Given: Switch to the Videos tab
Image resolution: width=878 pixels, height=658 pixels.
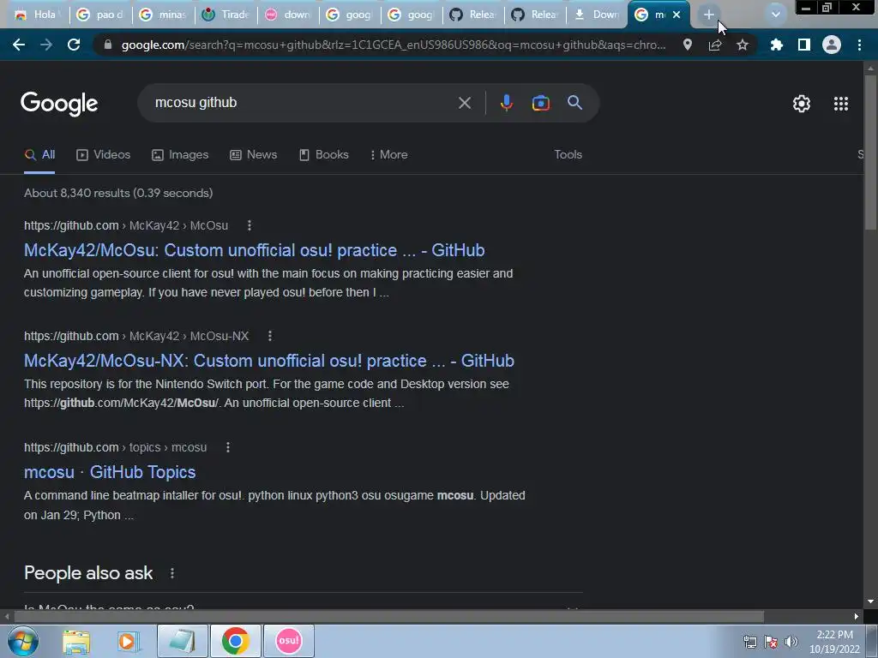Looking at the screenshot, I should pyautogui.click(x=104, y=155).
